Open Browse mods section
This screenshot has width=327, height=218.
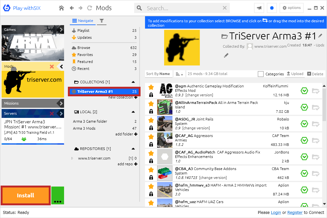point(104,48)
